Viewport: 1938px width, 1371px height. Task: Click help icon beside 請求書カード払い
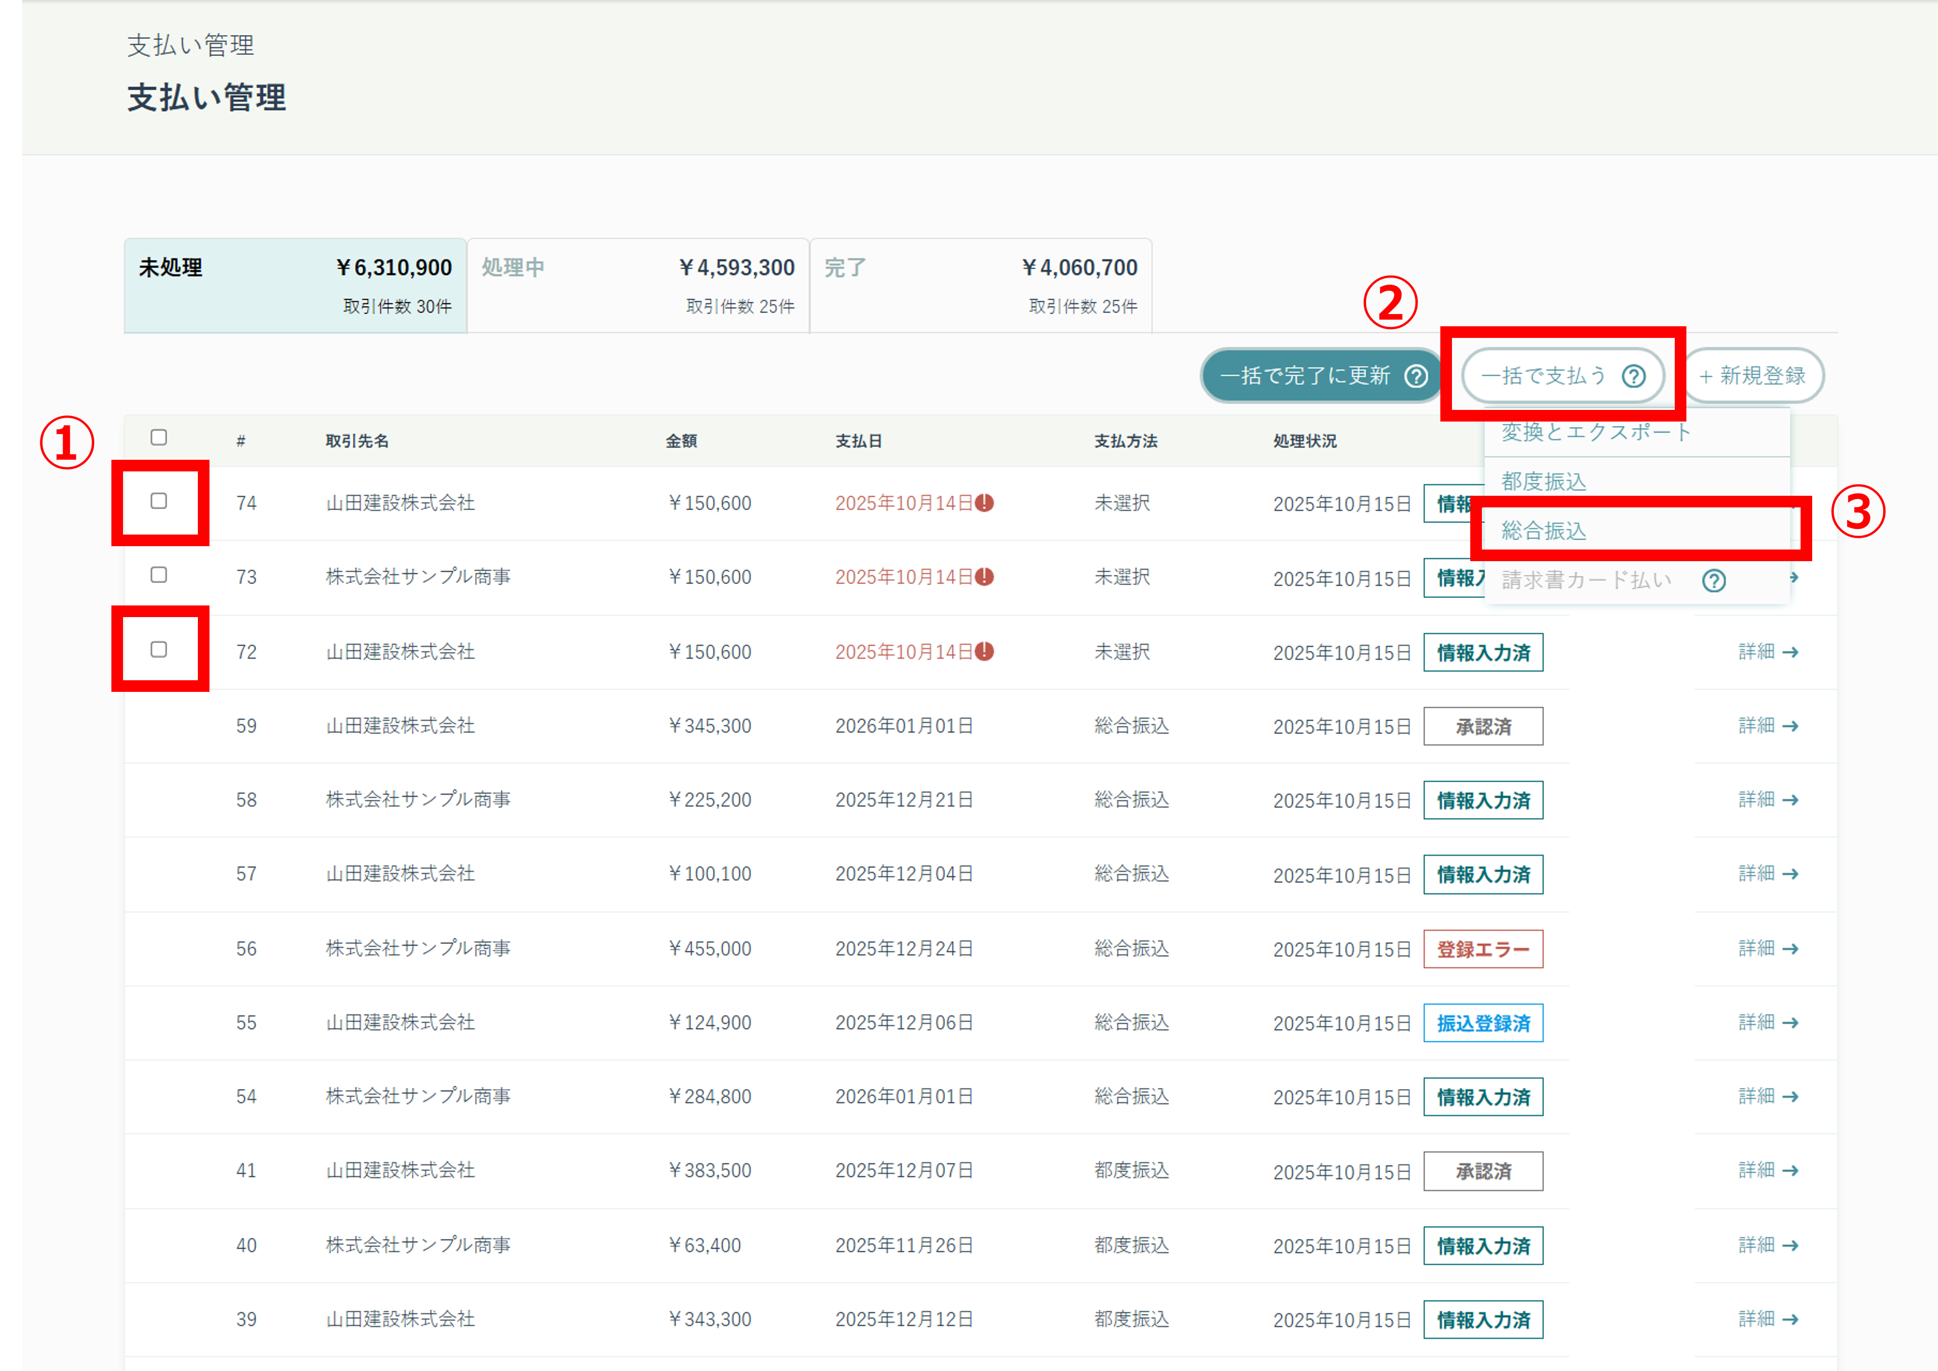(x=1714, y=581)
